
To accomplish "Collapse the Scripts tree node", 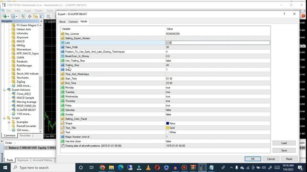I will (x=4, y=118).
